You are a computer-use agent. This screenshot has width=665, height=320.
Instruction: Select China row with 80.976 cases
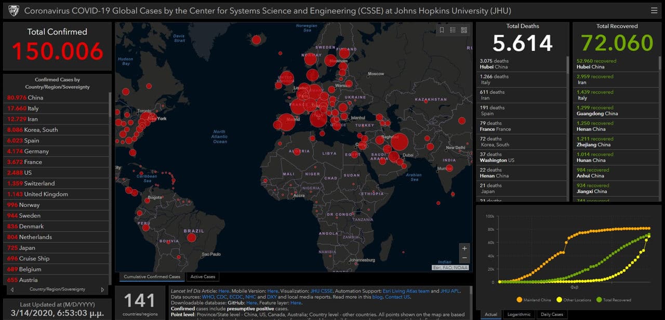(x=56, y=98)
